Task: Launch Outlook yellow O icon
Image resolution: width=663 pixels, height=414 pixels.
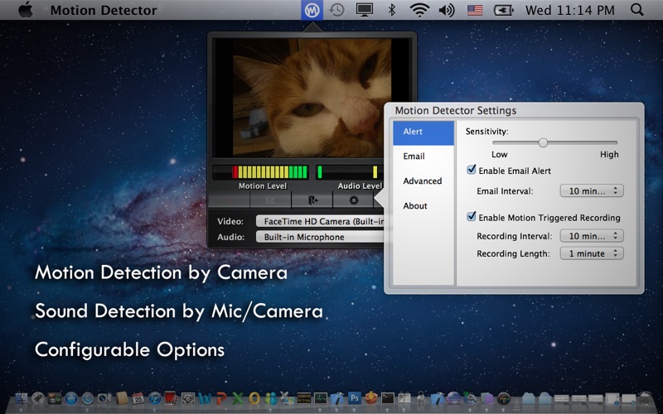Action: tap(254, 398)
